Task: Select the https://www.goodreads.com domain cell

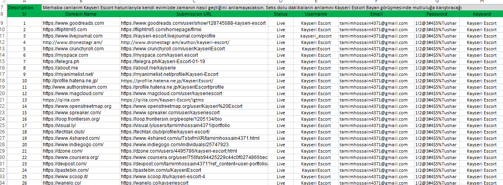Action: (81, 23)
